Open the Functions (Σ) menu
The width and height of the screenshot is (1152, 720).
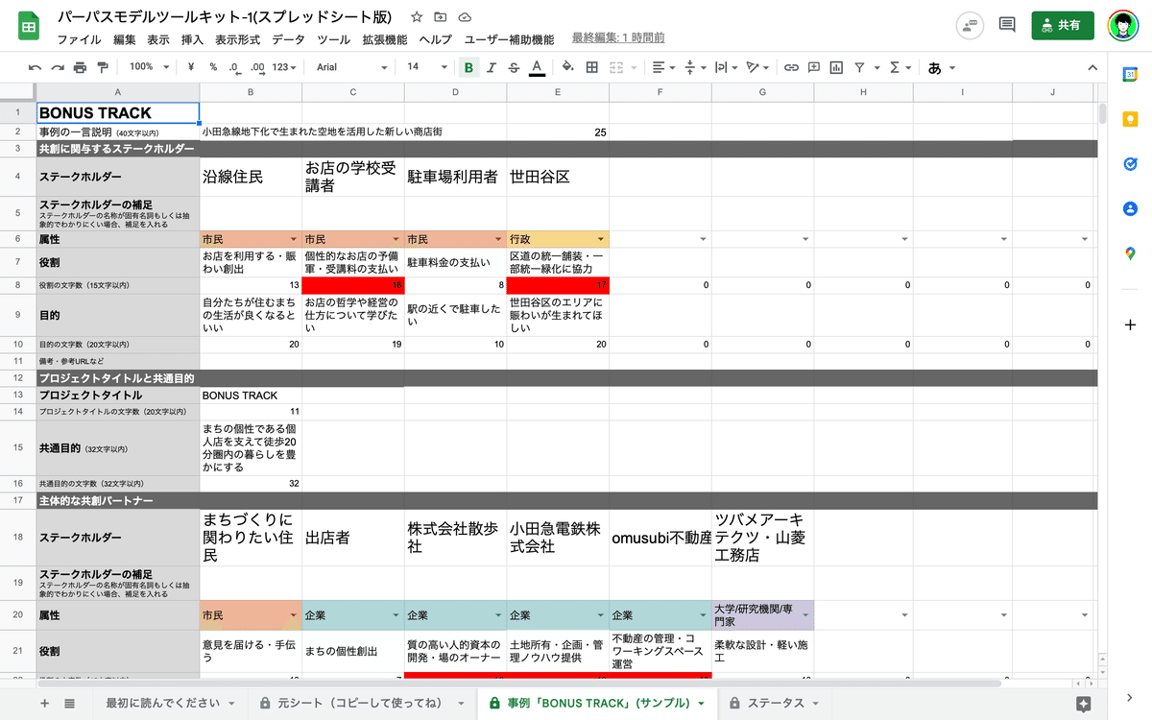(x=900, y=67)
